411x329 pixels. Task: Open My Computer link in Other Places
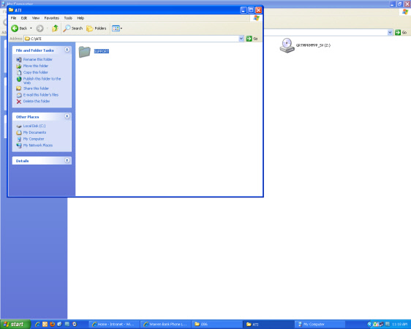coord(34,139)
